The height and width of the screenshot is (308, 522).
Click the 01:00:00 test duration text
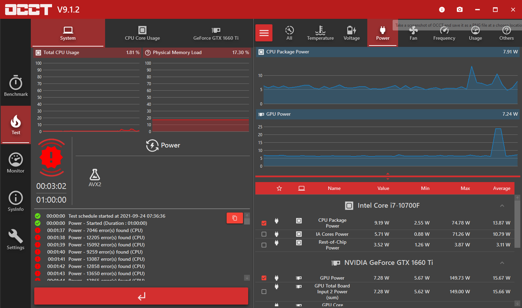tap(51, 200)
